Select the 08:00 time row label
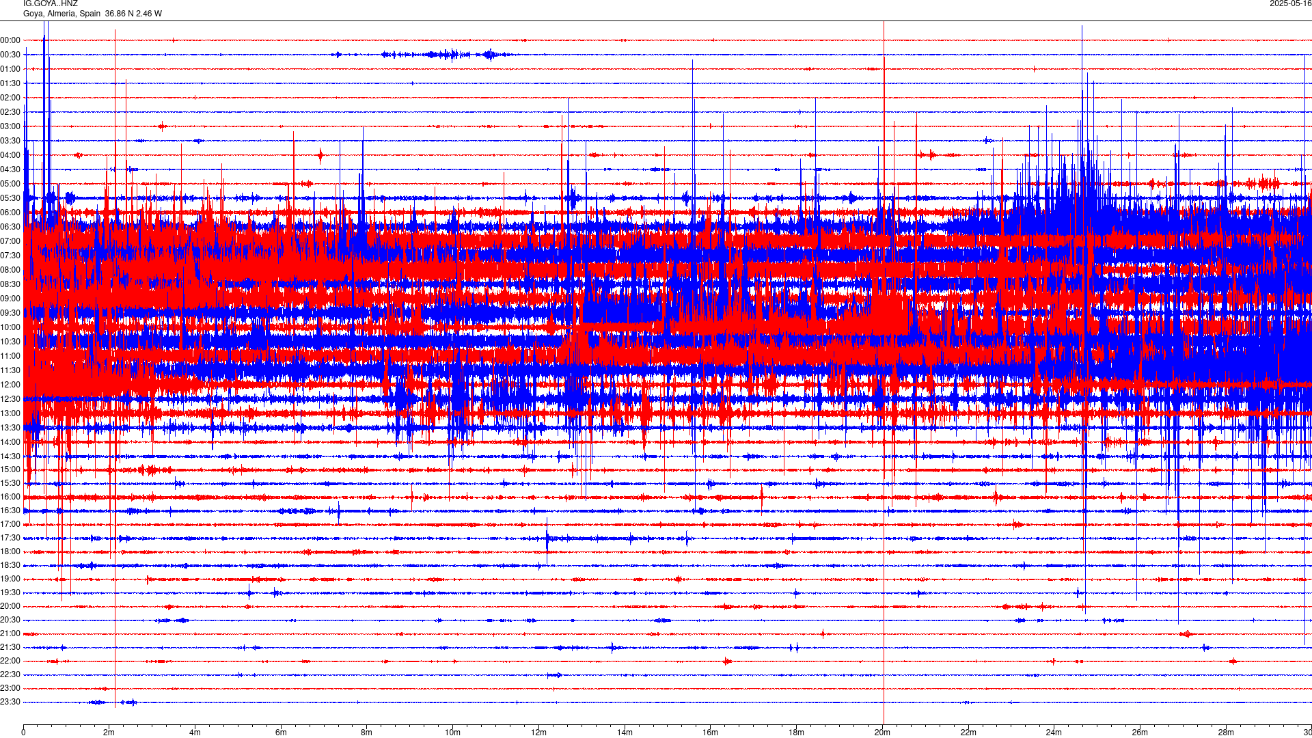Viewport: 1312px width, 738px height. (10, 270)
